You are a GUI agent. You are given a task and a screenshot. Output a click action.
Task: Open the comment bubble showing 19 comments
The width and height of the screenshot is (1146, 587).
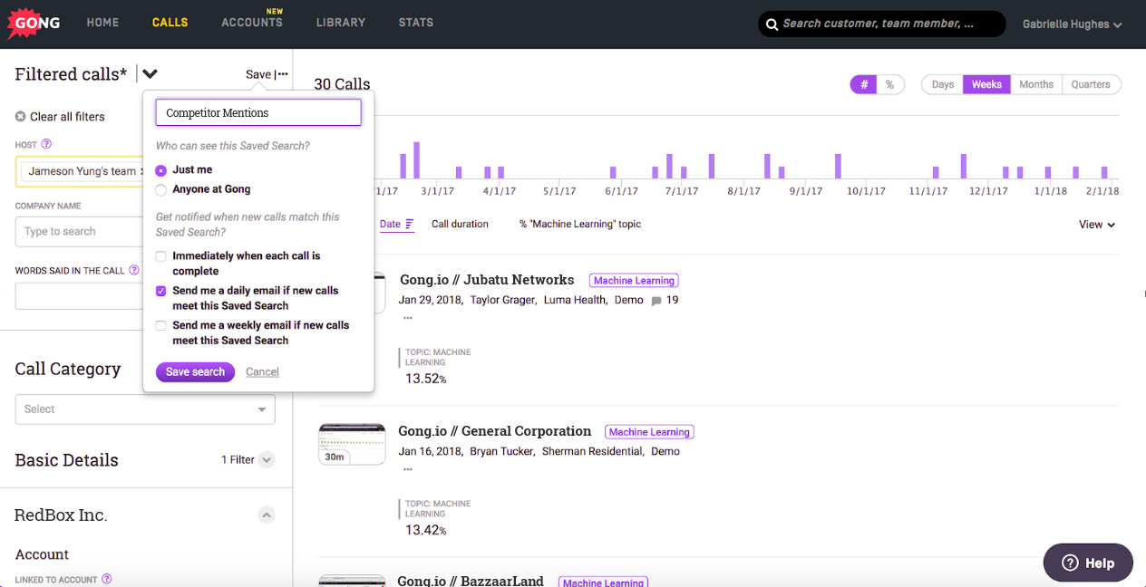coord(657,300)
